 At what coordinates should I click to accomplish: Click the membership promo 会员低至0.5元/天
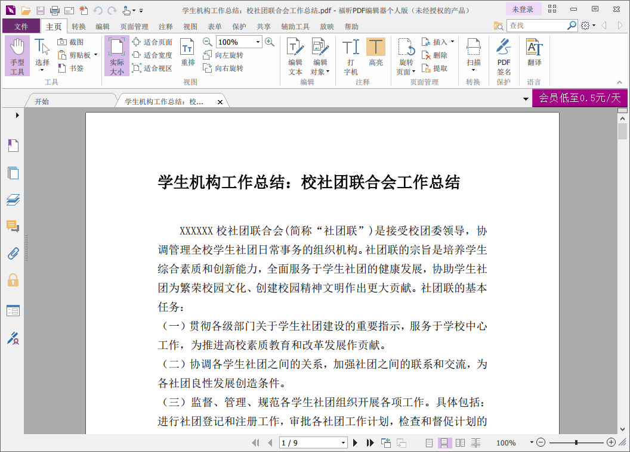pyautogui.click(x=580, y=98)
